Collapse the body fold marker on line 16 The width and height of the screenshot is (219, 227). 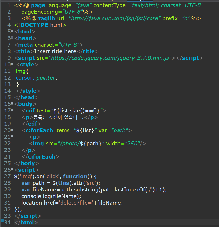[x=12, y=103]
